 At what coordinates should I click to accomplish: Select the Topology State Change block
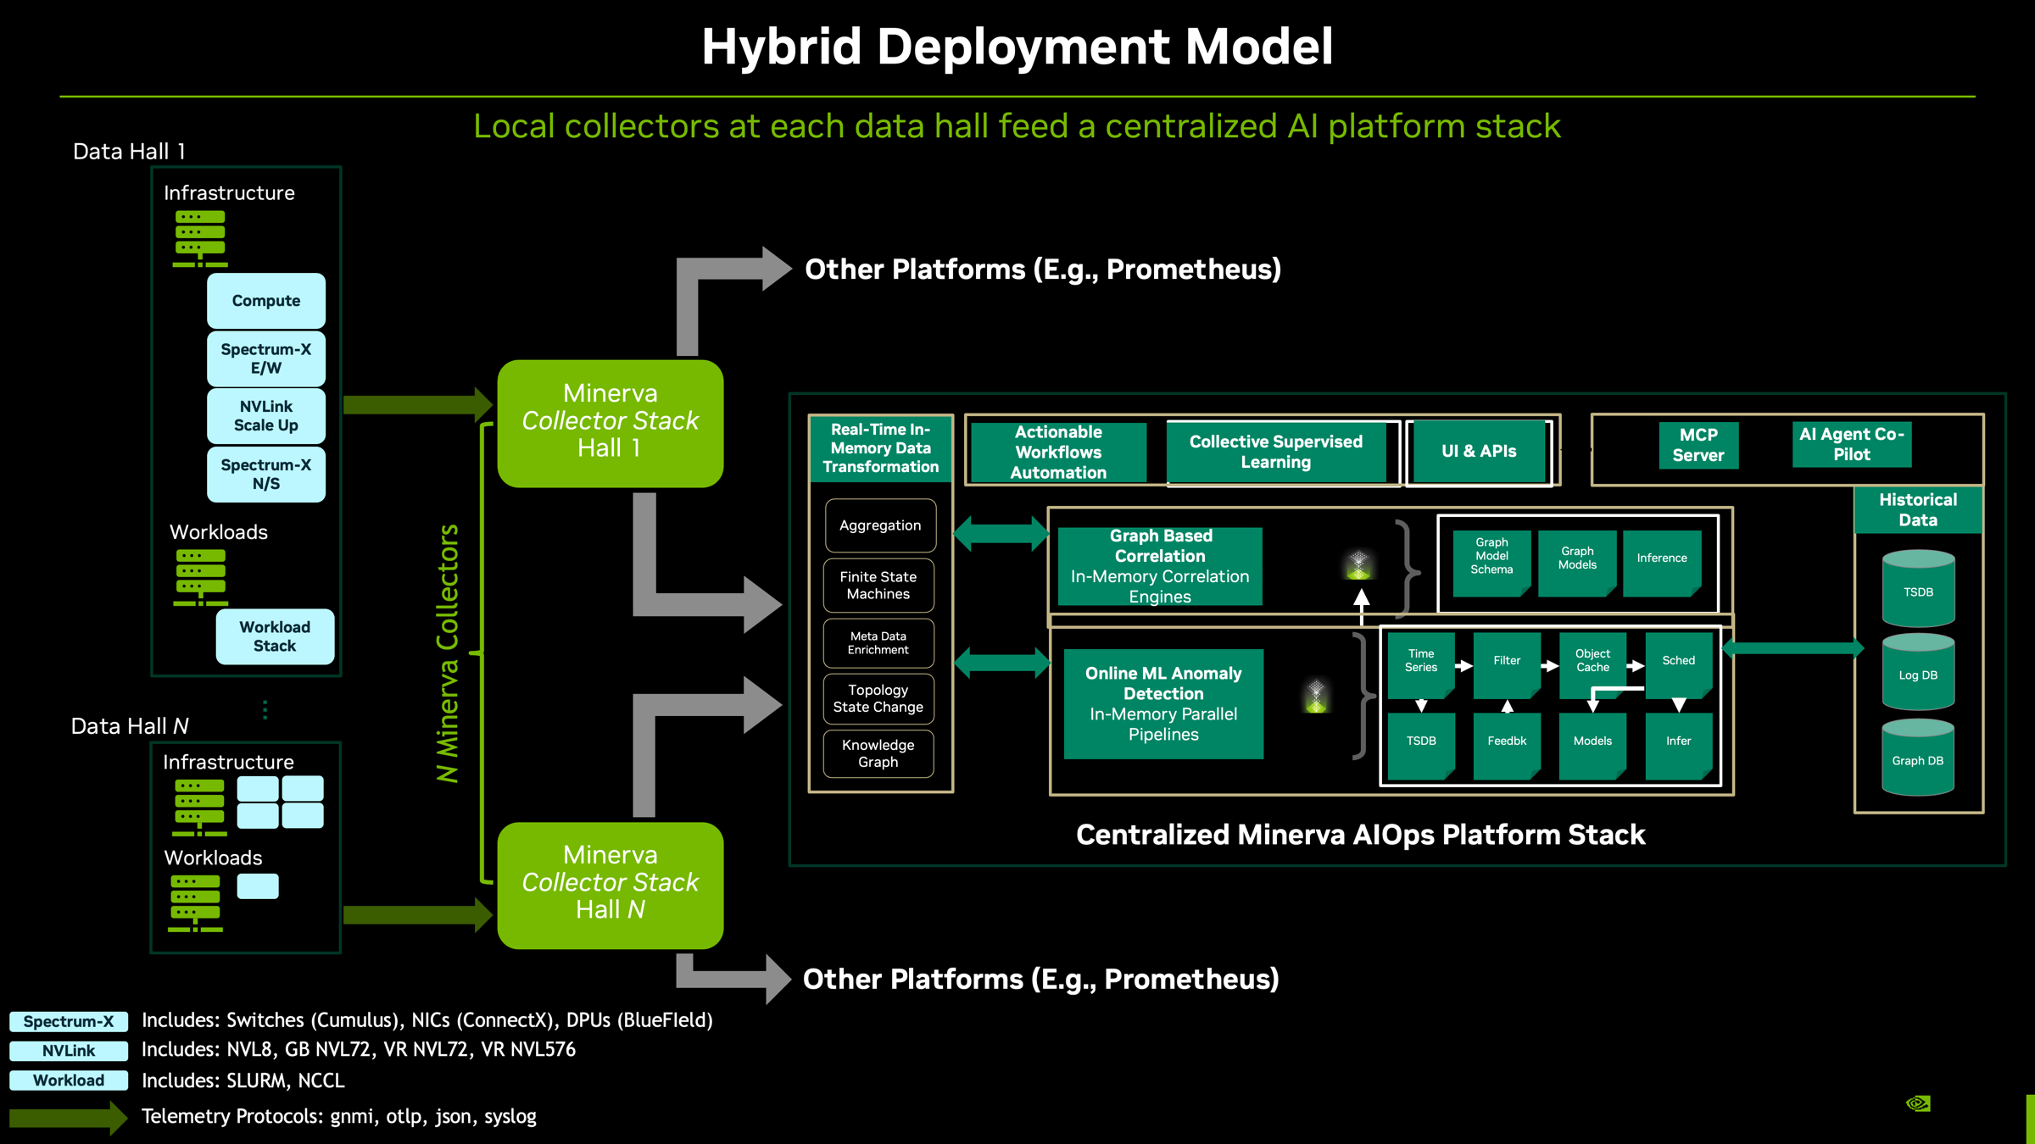878,699
